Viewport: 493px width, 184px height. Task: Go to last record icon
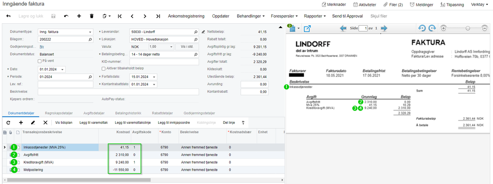158,16
